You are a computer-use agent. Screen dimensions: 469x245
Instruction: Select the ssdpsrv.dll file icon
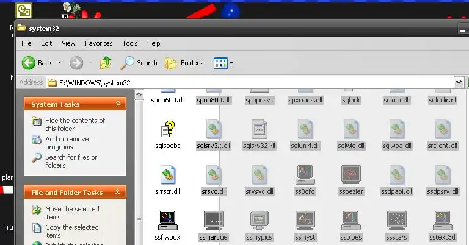point(442,175)
